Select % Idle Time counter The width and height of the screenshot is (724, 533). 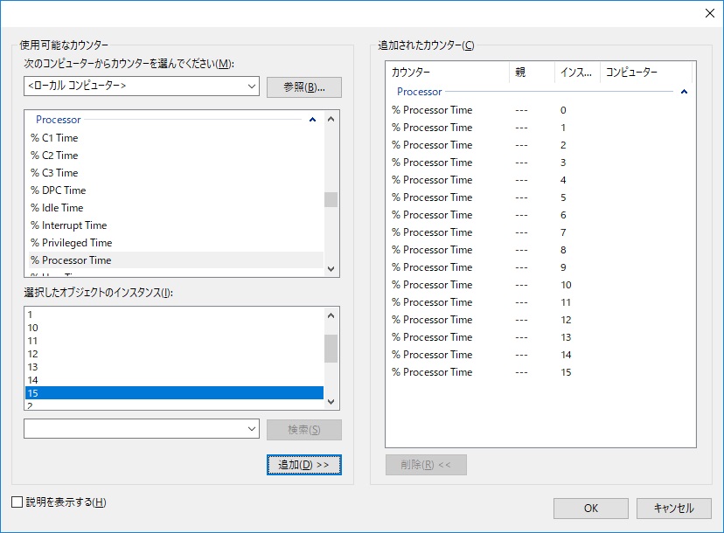coord(57,208)
